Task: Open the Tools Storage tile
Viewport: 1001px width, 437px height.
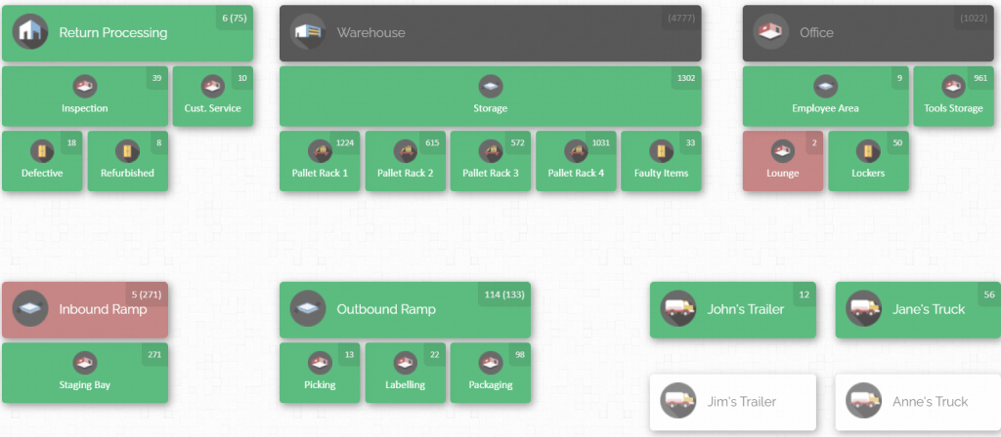Action: coord(953,97)
